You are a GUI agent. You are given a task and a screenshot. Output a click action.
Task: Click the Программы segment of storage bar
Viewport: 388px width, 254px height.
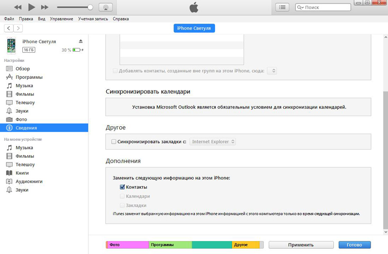(170, 245)
